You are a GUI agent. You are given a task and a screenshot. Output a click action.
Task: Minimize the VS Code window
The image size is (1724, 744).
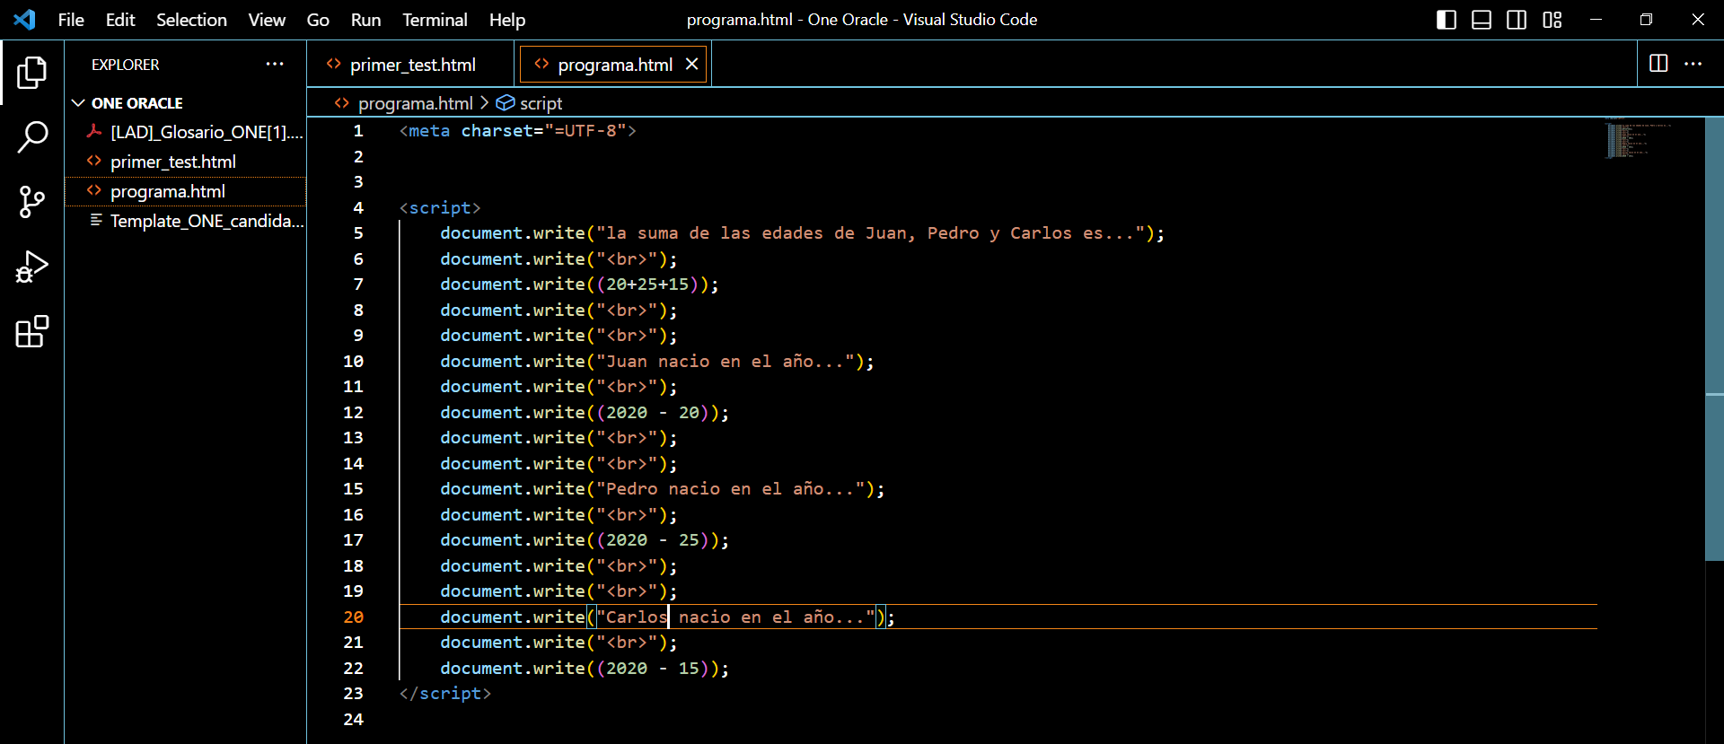[x=1596, y=20]
